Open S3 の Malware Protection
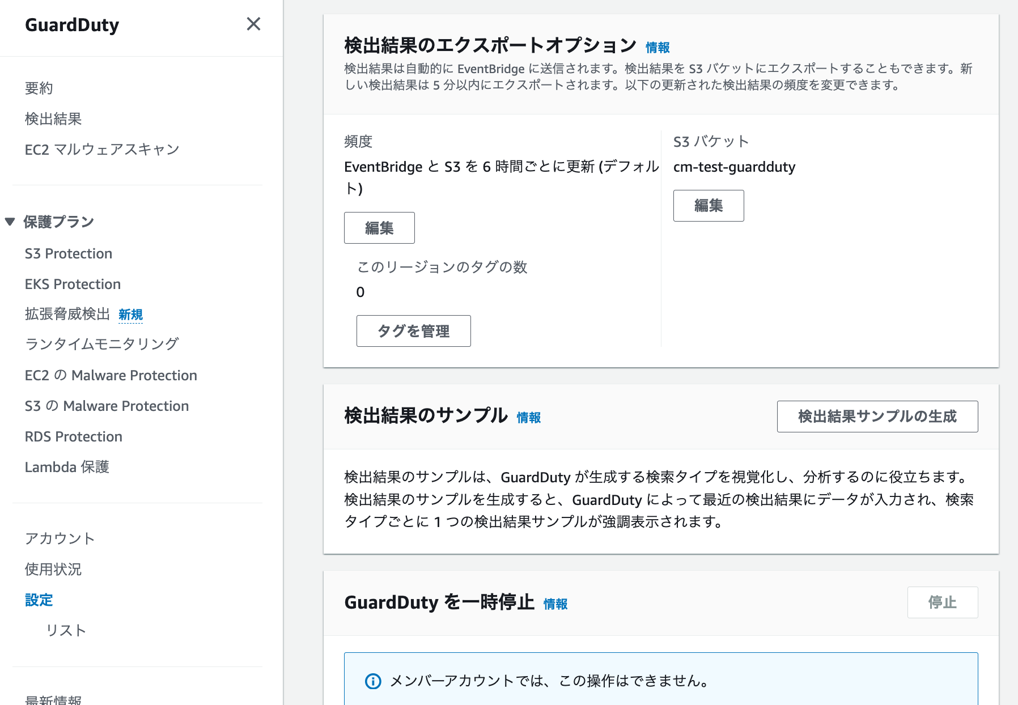The width and height of the screenshot is (1018, 705). (x=107, y=406)
